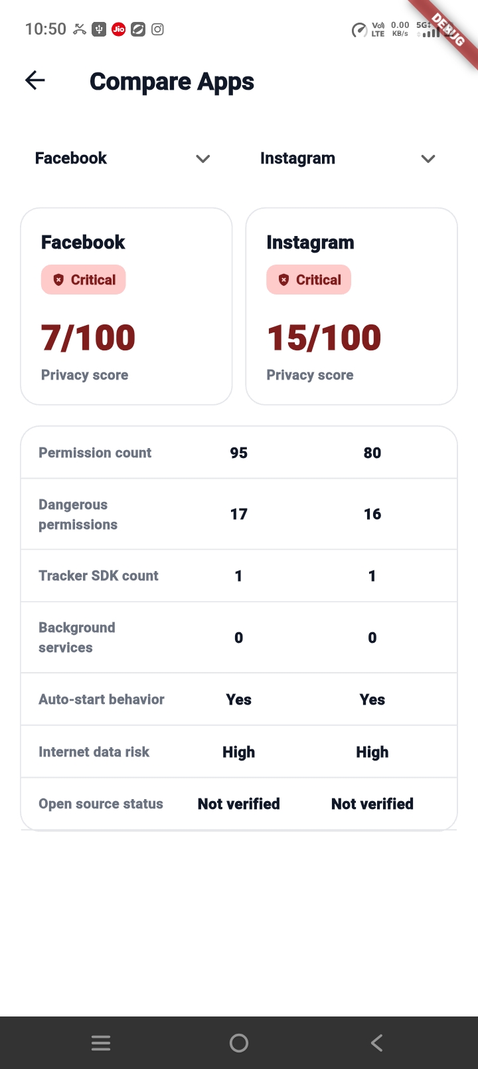Open the Instagram app dropdown
The image size is (478, 1069).
click(x=348, y=158)
